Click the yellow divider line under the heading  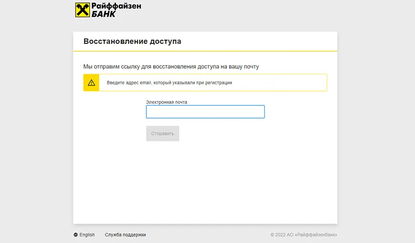(x=205, y=51)
